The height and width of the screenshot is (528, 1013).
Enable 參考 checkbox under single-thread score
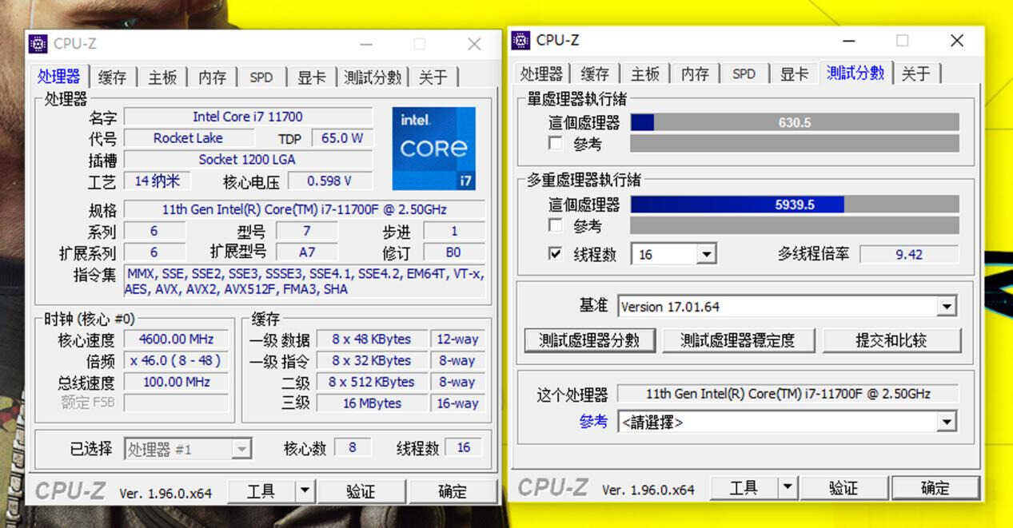coord(556,143)
